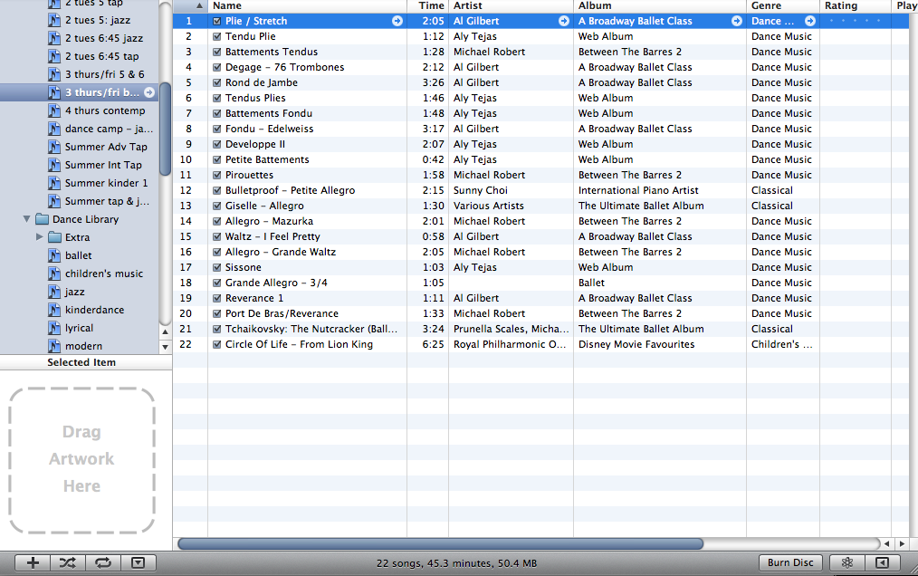Collapse the Dance Library folder
The width and height of the screenshot is (918, 576).
tap(26, 219)
